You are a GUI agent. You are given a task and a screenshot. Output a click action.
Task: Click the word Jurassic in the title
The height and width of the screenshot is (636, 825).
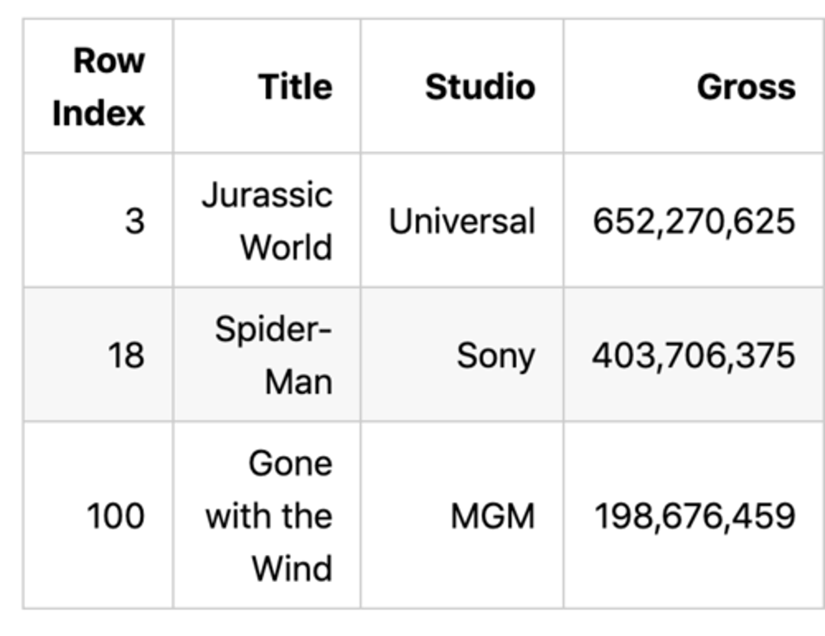tap(267, 195)
